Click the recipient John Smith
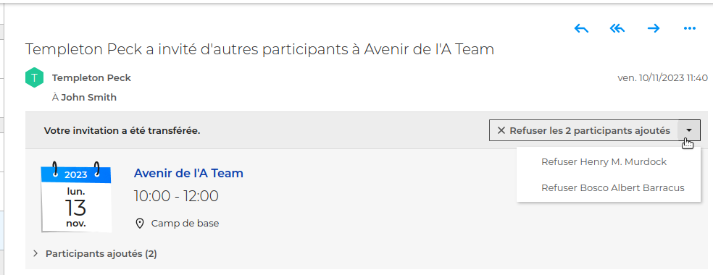 click(x=88, y=97)
